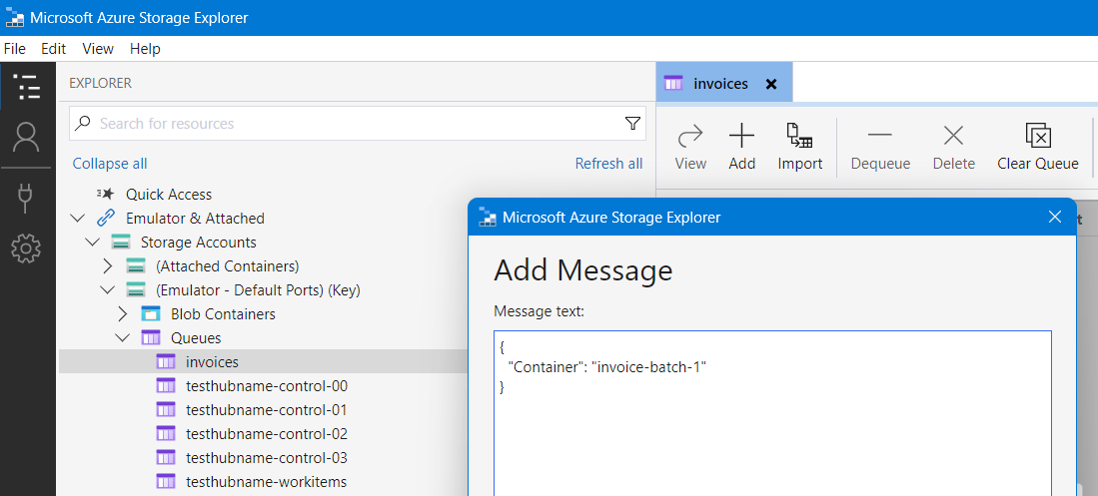Open the Account Management person icon
The image size is (1098, 496).
[x=26, y=137]
